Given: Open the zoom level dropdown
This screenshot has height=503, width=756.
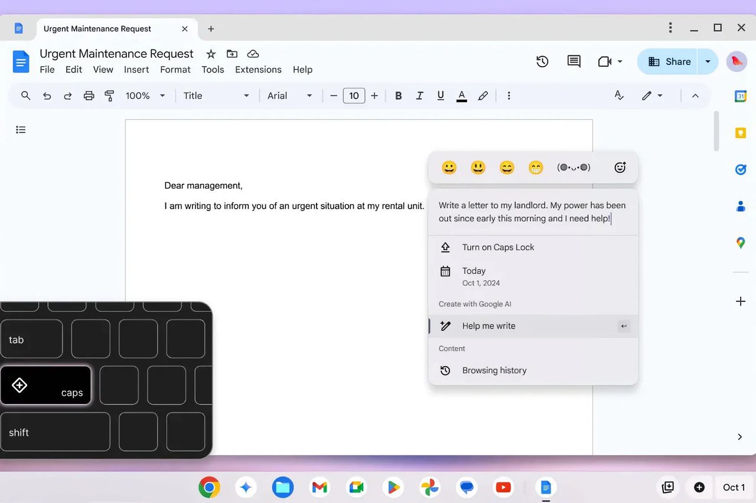Looking at the screenshot, I should pos(144,96).
